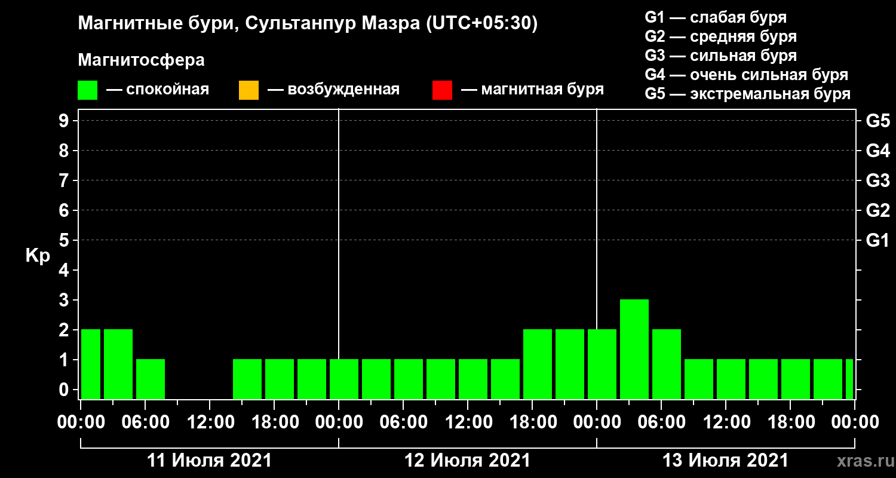The height and width of the screenshot is (478, 896).
Task: Click the 06:00 time label for 11 July
Action: pyautogui.click(x=145, y=422)
